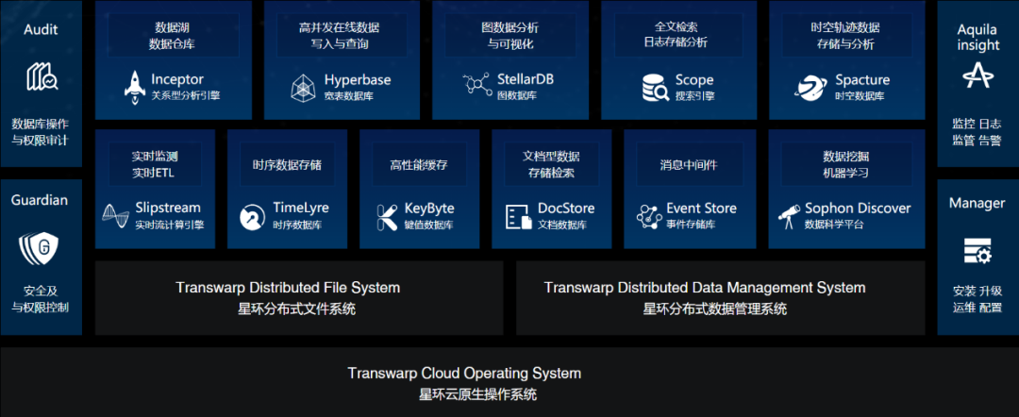Screen dimensions: 1019x417
Task: Click the 实时监测 实时ETL label box
Action: (155, 164)
